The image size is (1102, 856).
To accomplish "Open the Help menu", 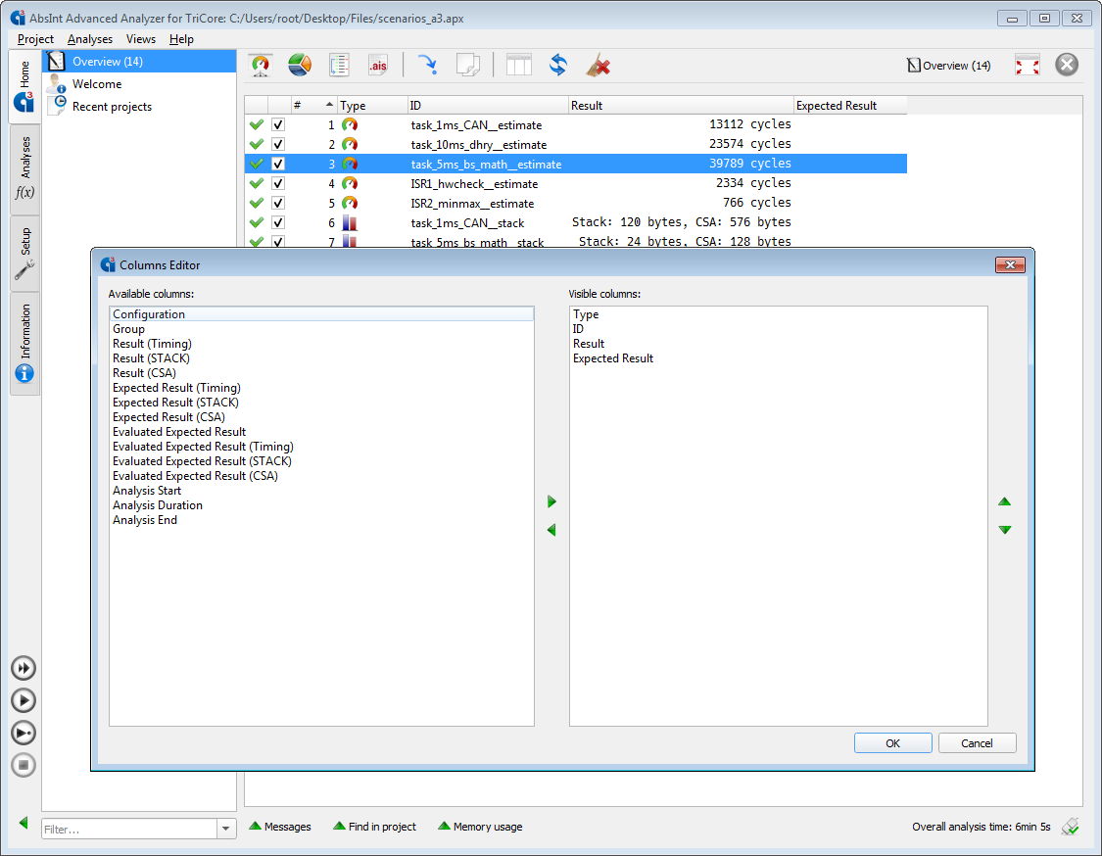I will coord(181,39).
